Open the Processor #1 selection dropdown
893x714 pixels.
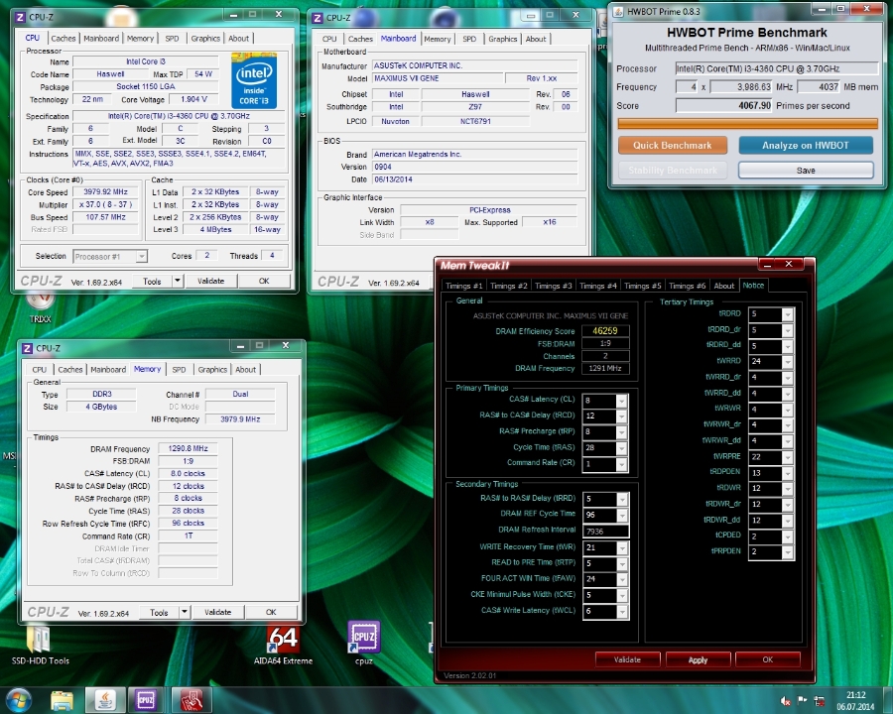[x=110, y=256]
